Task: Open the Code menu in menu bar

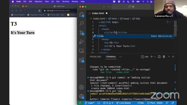Action: coord(18,1)
